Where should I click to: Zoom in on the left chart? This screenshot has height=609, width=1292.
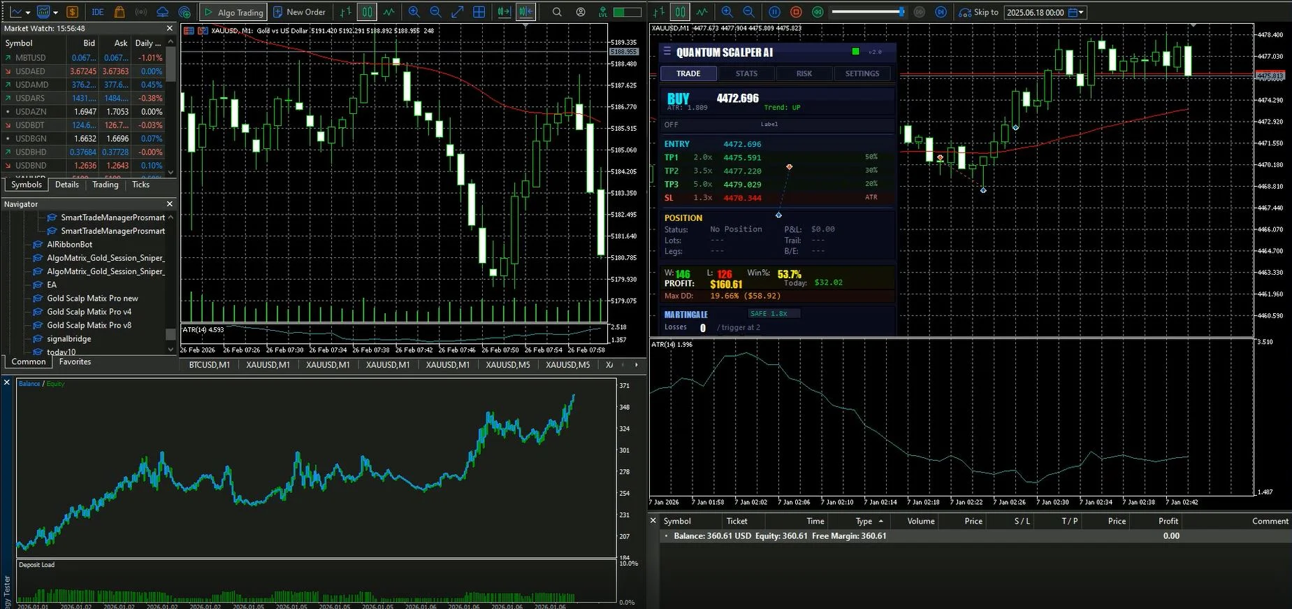click(x=414, y=12)
